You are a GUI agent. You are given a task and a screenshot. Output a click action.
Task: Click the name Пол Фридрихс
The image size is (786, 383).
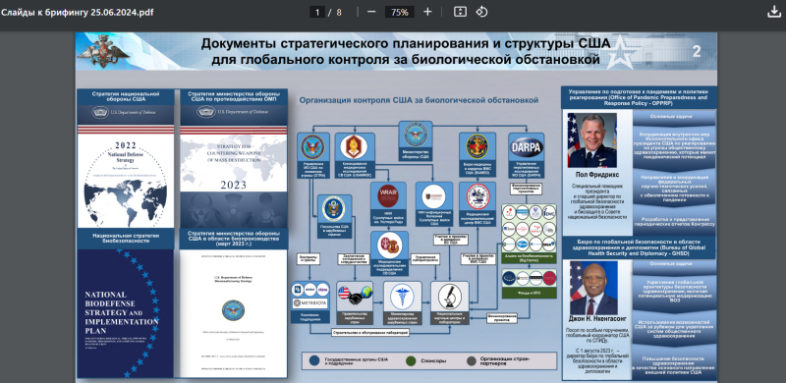[x=597, y=175]
